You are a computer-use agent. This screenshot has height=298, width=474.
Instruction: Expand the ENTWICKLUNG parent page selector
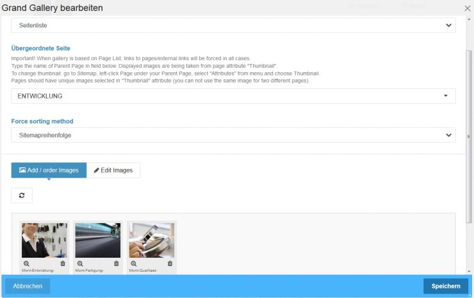point(233,96)
